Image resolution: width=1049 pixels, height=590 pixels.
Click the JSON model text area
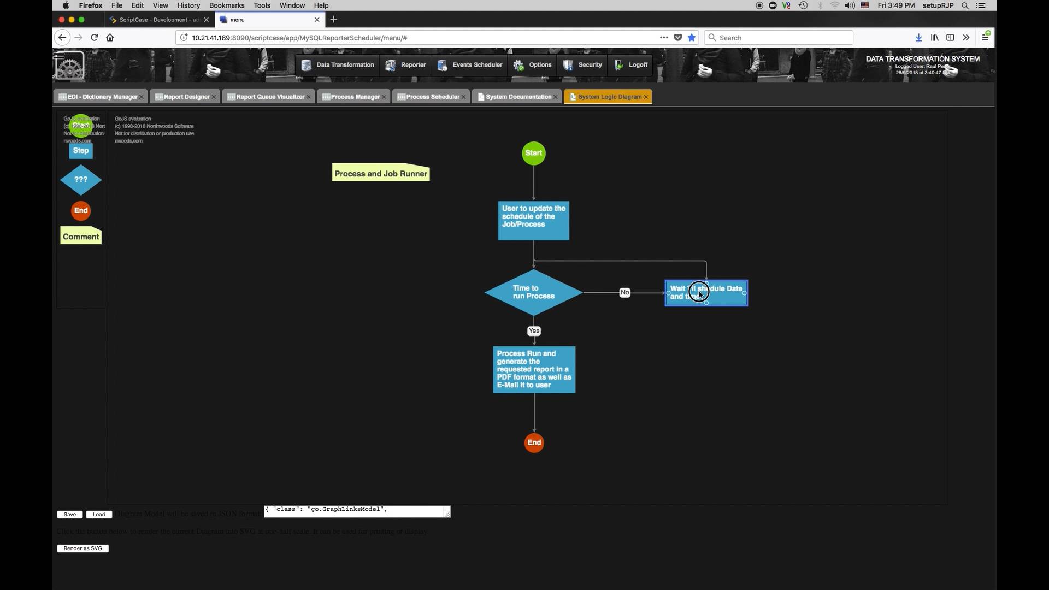[355, 511]
